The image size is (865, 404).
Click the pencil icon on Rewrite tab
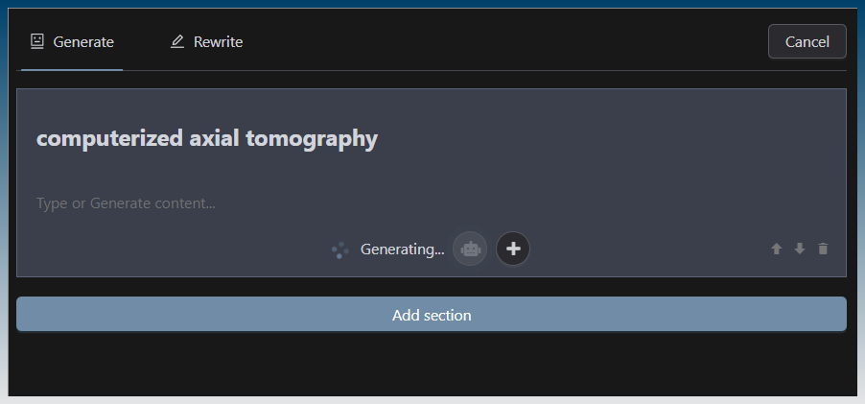pos(177,42)
